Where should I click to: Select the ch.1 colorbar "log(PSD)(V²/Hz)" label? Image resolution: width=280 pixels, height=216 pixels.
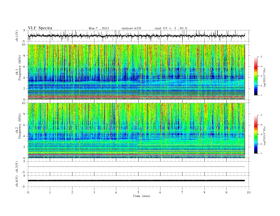[x=264, y=78]
